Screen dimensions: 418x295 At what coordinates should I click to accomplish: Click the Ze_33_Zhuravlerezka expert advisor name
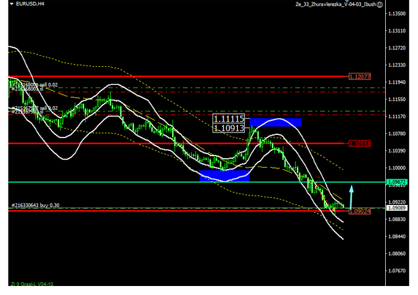[x=335, y=4]
